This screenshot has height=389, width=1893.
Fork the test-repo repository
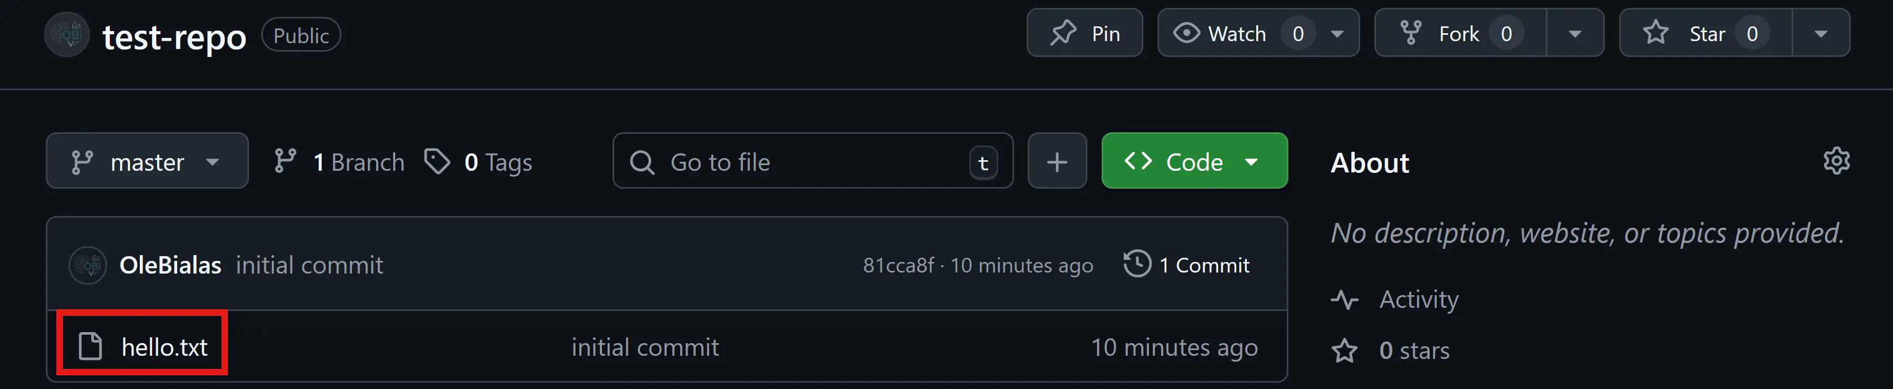pyautogui.click(x=1447, y=34)
